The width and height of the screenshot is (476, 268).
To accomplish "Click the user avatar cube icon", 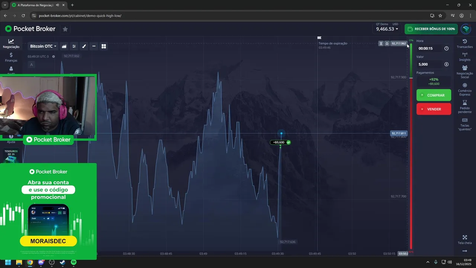I will 466,29.
